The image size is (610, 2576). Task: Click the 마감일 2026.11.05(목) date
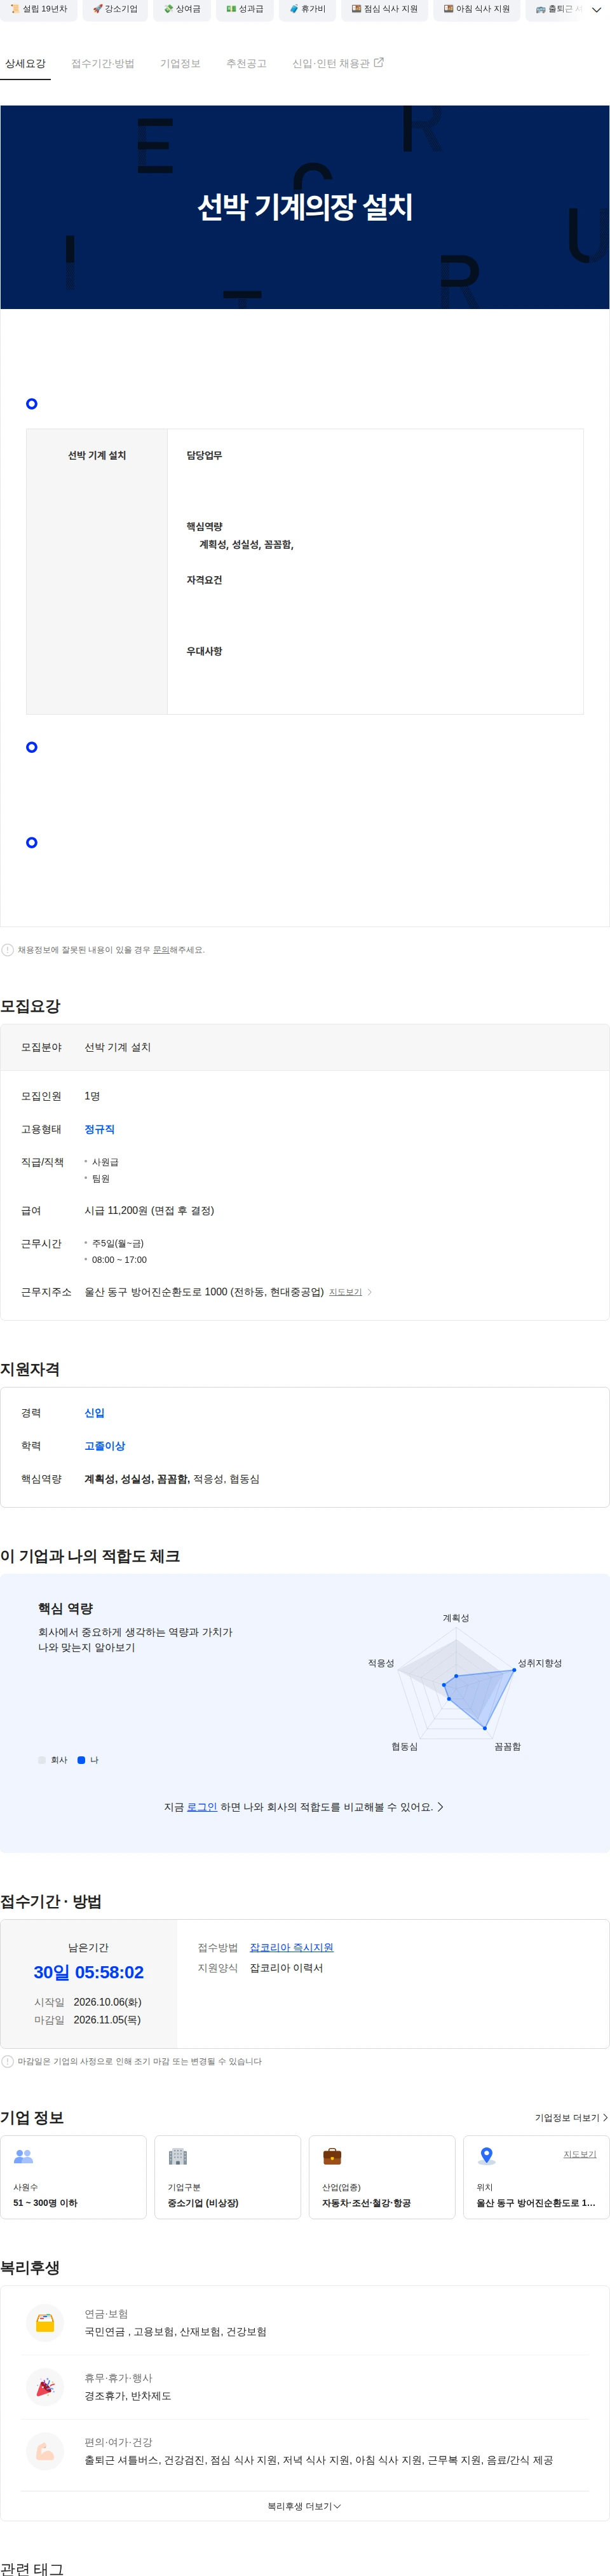point(107,2020)
